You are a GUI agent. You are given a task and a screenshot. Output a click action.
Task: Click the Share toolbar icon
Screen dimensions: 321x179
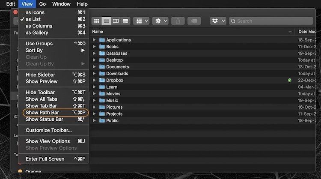178,21
